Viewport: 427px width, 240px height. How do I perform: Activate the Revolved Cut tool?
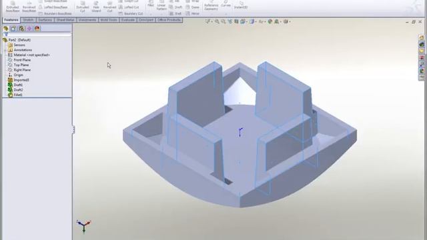pos(109,7)
